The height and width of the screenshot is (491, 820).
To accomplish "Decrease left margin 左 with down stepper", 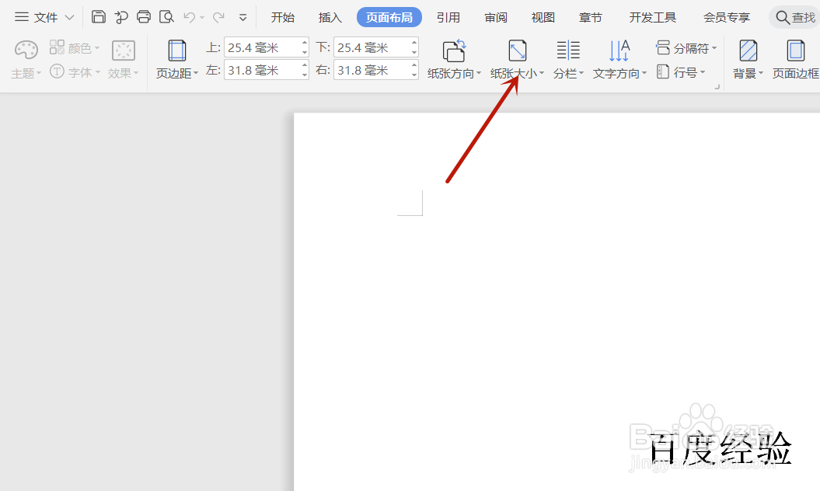I will [305, 75].
